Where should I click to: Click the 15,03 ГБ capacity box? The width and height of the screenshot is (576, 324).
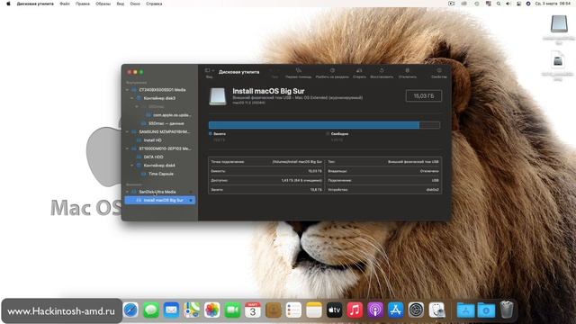[424, 96]
